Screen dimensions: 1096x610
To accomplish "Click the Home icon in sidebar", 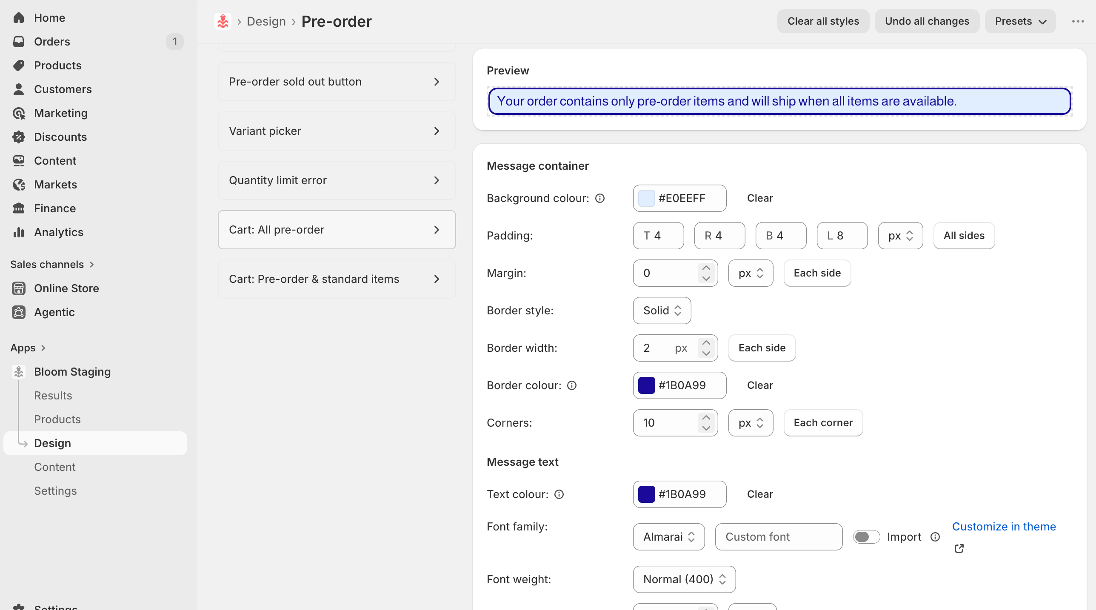I will click(19, 18).
